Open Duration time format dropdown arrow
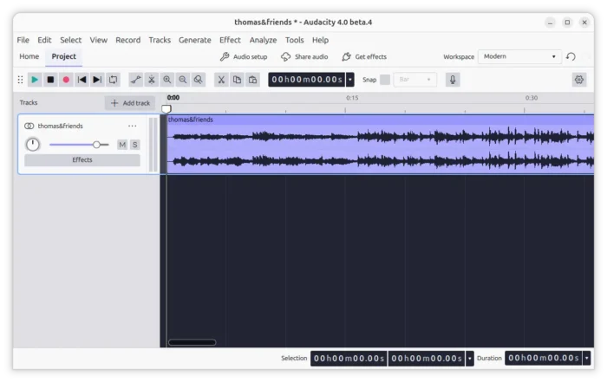607x382 pixels. point(587,359)
